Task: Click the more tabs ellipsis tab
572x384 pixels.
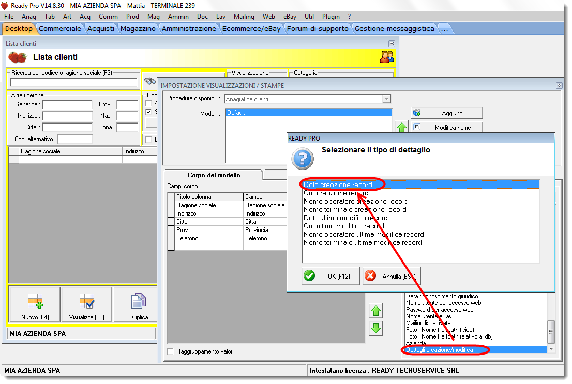Action: point(445,29)
